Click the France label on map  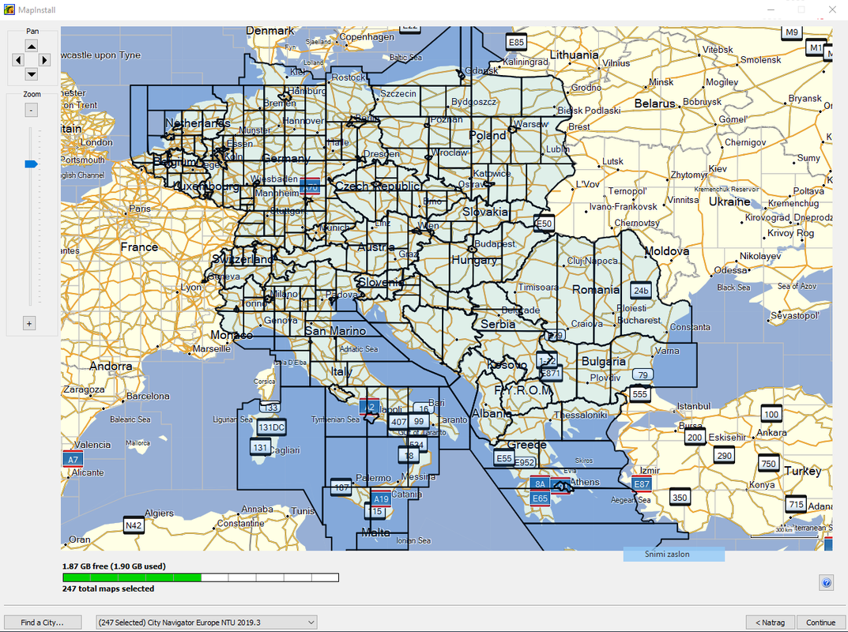pos(139,247)
